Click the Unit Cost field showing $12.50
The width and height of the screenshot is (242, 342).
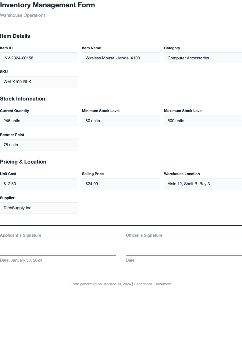click(39, 184)
